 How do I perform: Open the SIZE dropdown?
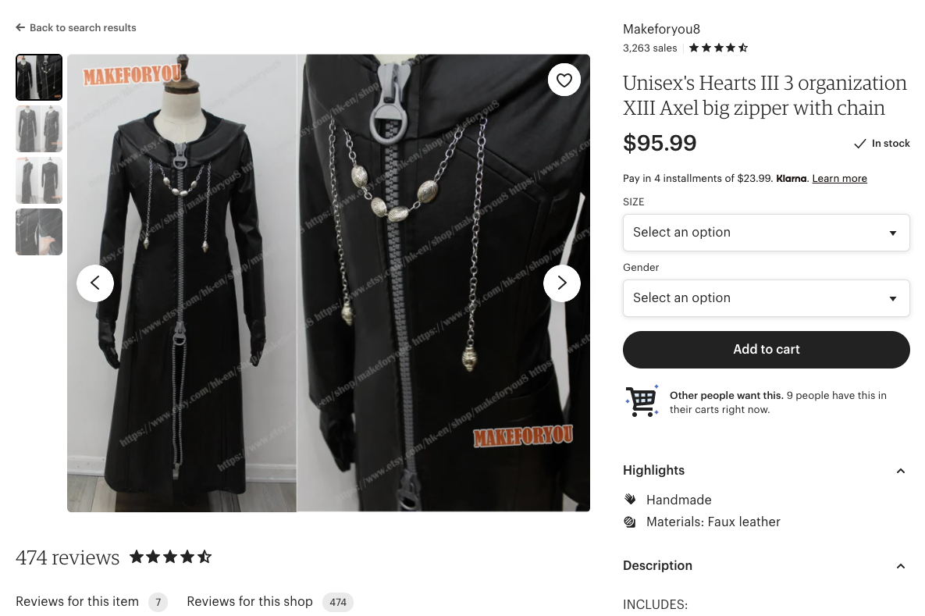pos(766,233)
